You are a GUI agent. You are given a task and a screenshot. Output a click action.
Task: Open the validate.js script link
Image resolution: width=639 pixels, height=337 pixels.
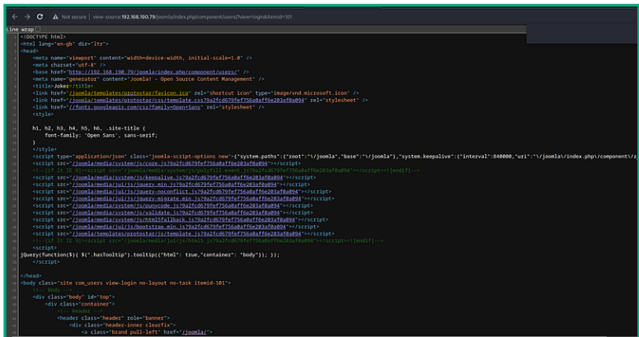tap(176, 213)
